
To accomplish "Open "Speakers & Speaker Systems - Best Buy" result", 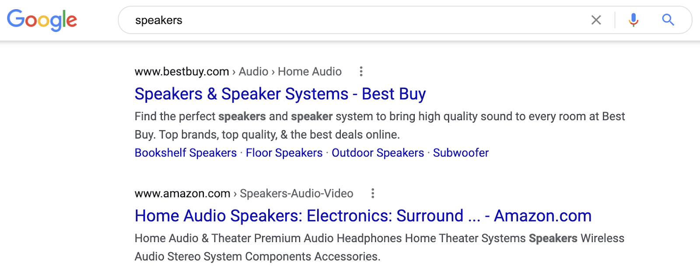I will coord(280,94).
